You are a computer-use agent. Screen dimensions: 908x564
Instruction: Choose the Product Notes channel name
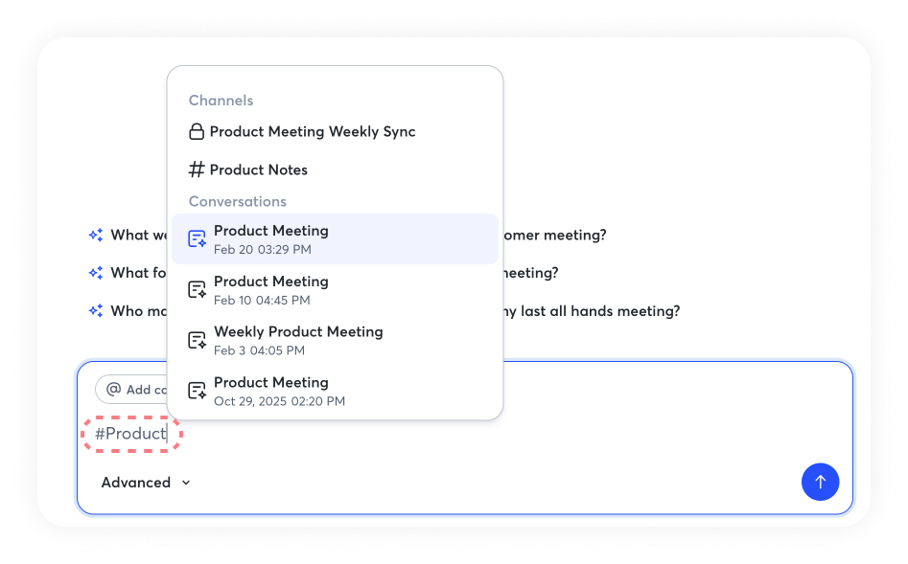click(x=259, y=170)
